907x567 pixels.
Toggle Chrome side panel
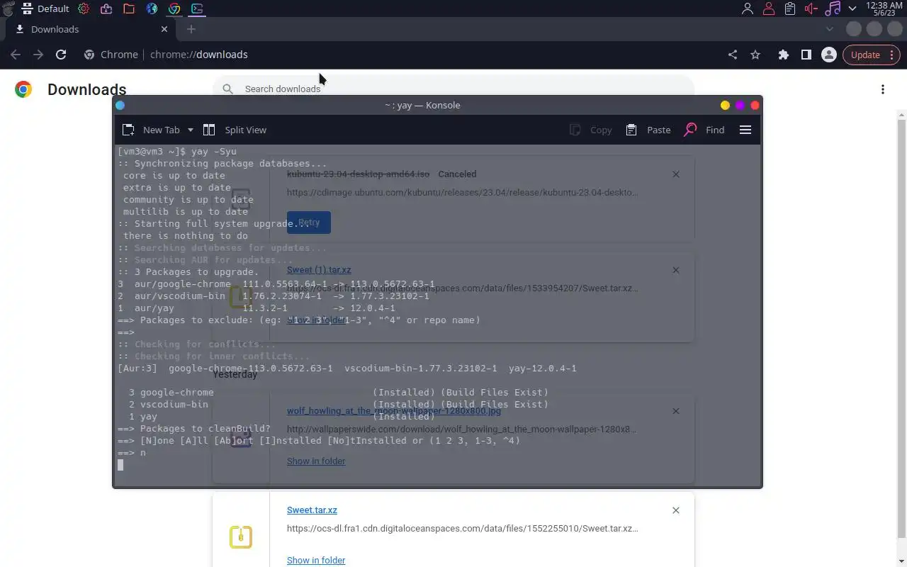[806, 55]
